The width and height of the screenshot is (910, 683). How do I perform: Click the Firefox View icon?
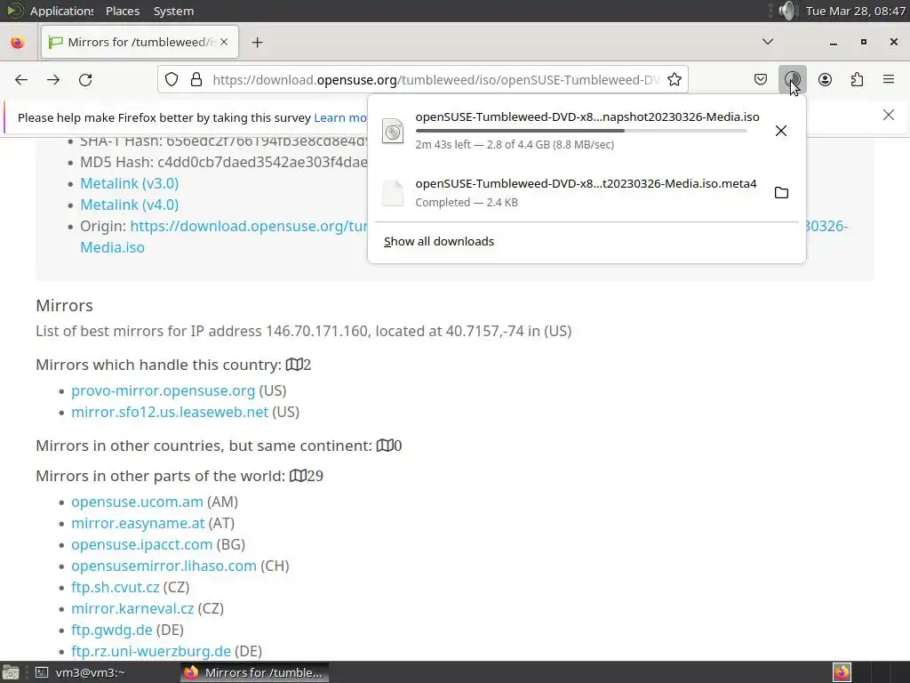click(18, 42)
